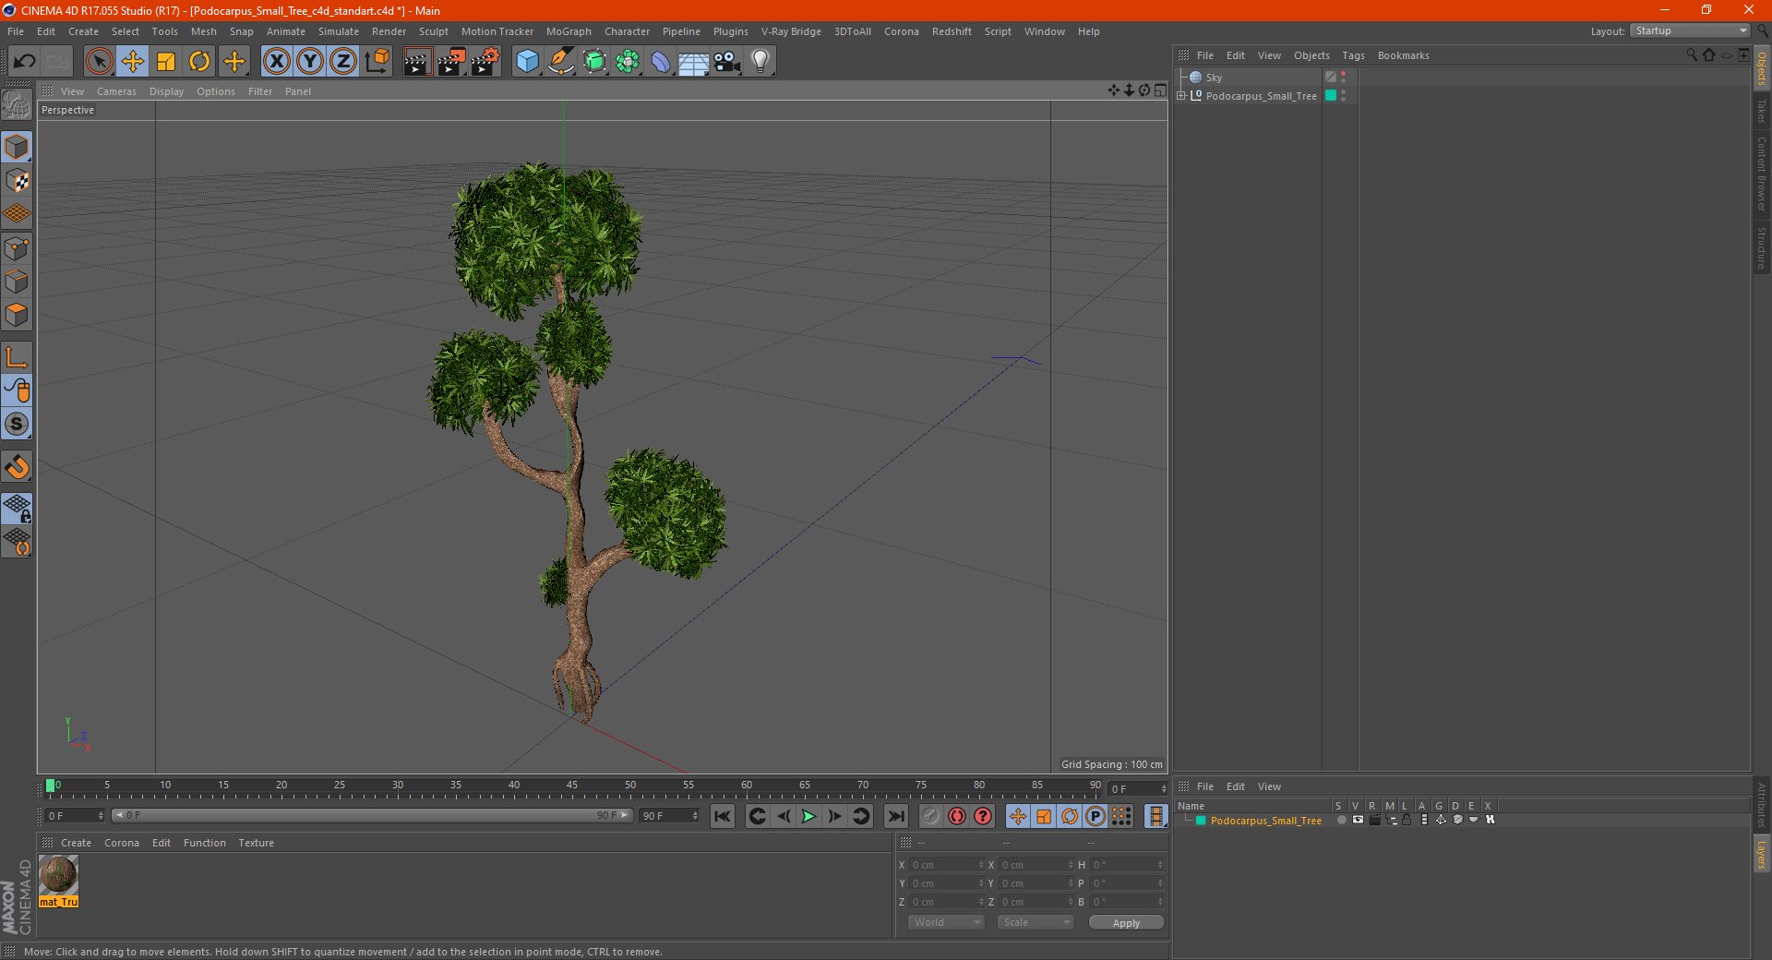Viewport: 1772px width, 960px height.
Task: Click the Podocarpus layer teal color swatch
Action: [1201, 821]
